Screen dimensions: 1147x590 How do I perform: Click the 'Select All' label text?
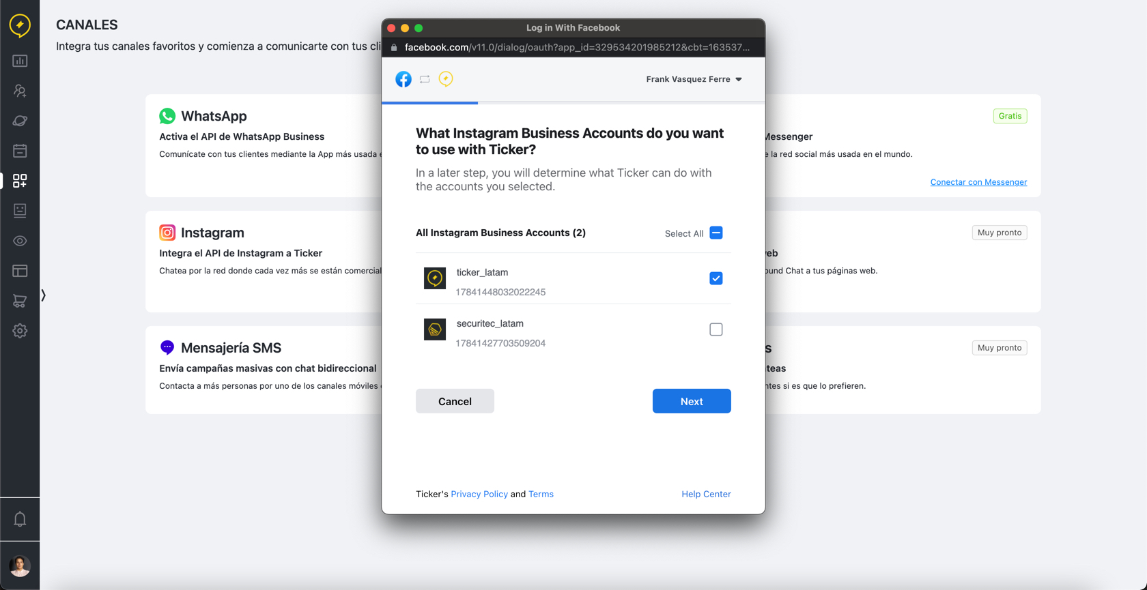684,233
